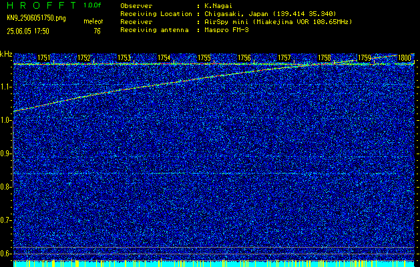Click observer name K.Nagai
Image resolution: width=420 pixels, height=267 pixels.
pos(218,5)
